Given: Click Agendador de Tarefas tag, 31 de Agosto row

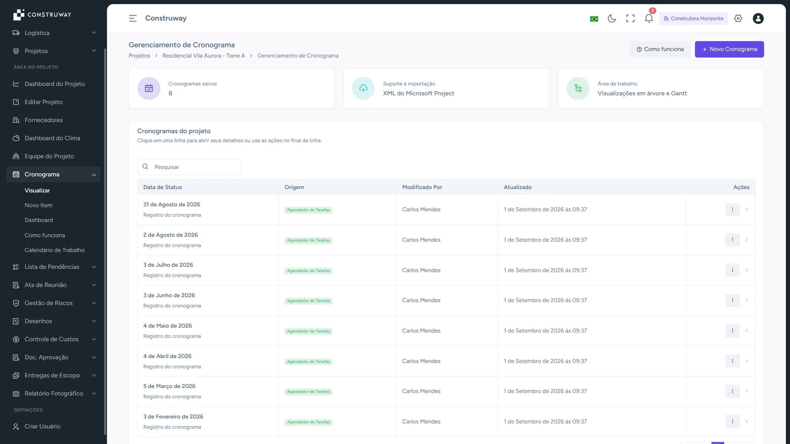Looking at the screenshot, I should 308,210.
